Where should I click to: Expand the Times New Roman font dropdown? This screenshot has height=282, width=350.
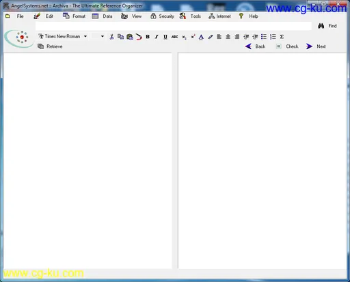[x=85, y=36]
